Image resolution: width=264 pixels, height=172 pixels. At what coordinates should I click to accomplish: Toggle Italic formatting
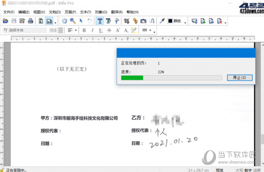pyautogui.click(x=92, y=30)
